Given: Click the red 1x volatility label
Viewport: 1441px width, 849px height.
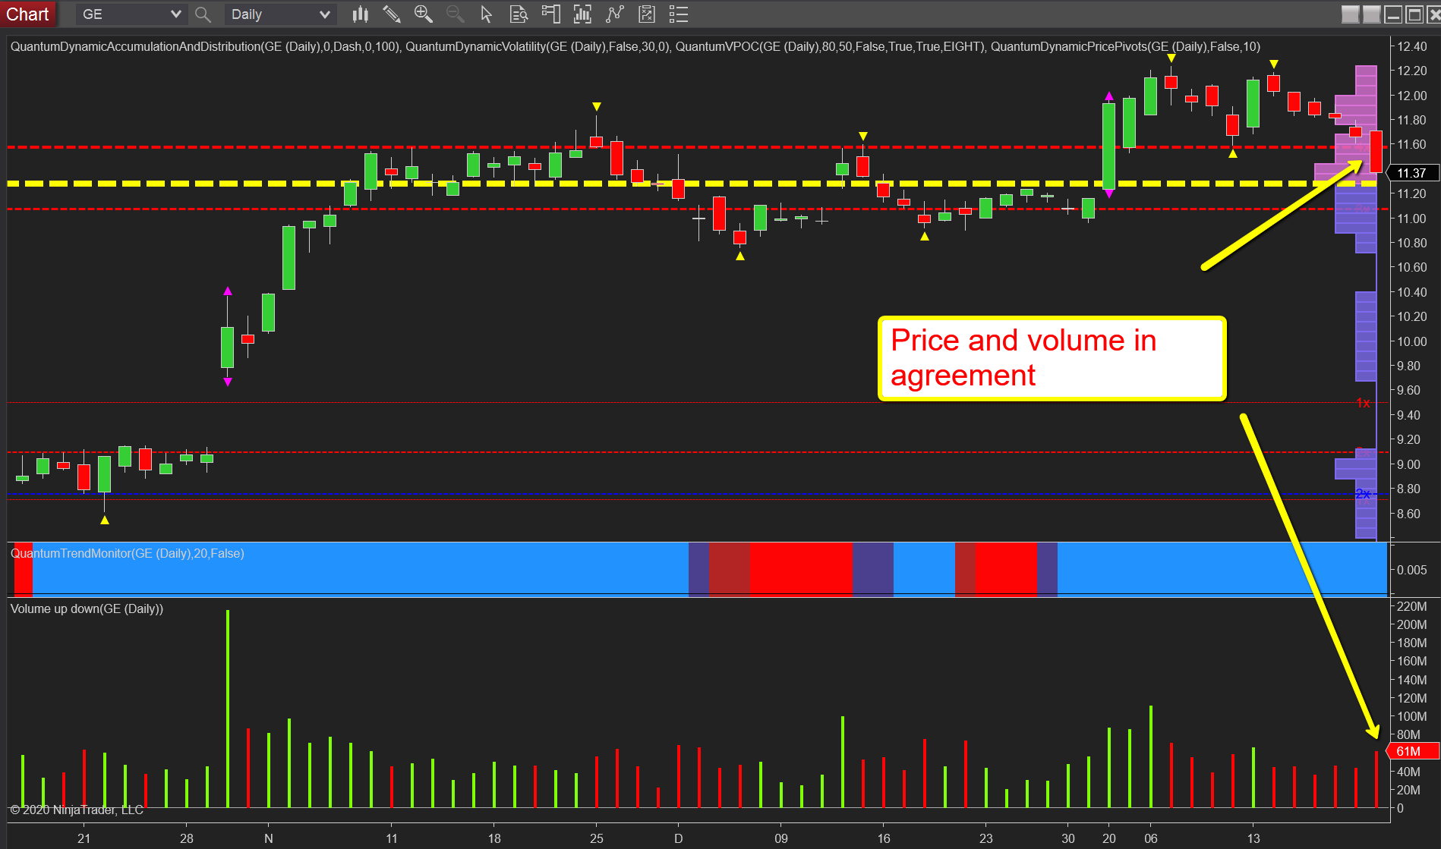Looking at the screenshot, I should 1364,403.
